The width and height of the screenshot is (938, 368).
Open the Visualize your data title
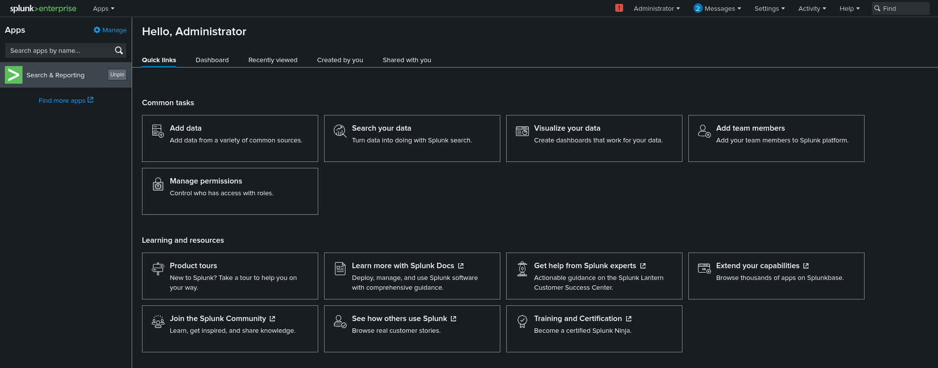click(x=567, y=128)
